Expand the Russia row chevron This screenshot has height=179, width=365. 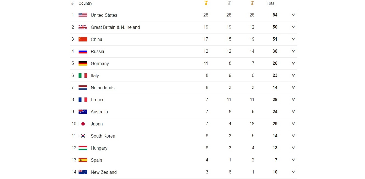(x=293, y=51)
